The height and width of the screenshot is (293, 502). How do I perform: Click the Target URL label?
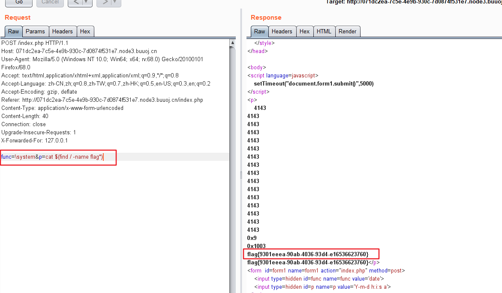click(414, 2)
